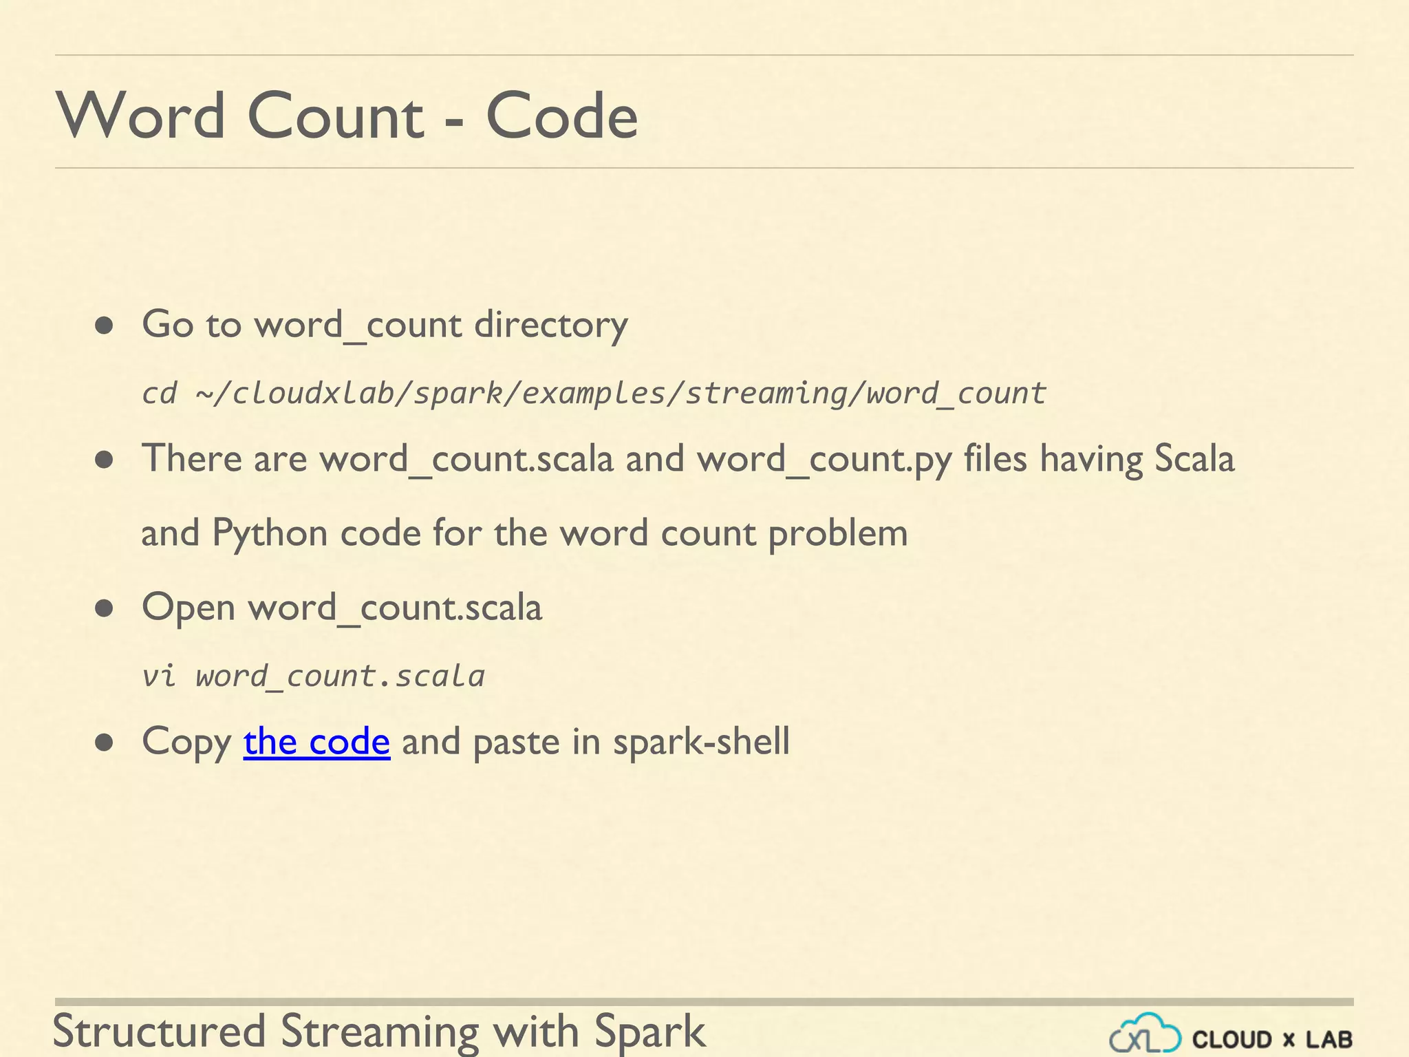Viewport: 1409px width, 1057px height.
Task: Click the word 'Copy' in the last bullet
Action: [x=186, y=743]
